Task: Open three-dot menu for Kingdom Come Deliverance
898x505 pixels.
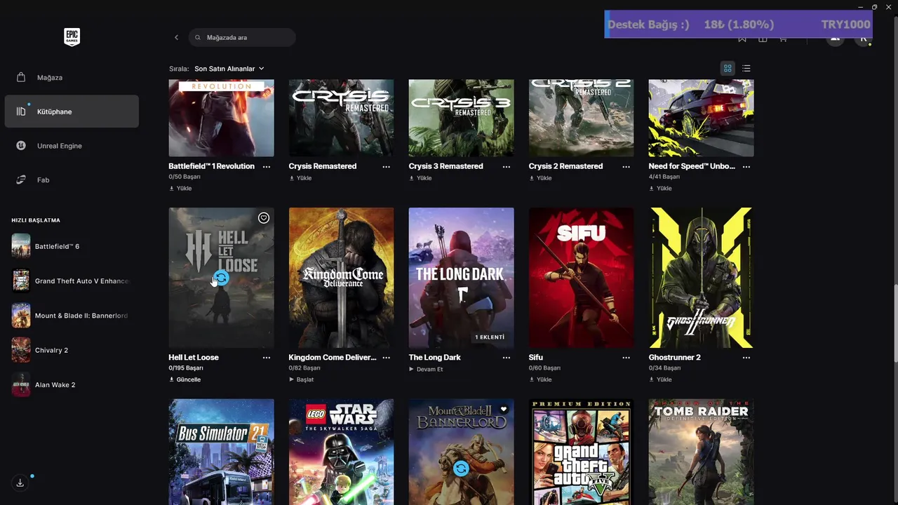Action: [387, 358]
